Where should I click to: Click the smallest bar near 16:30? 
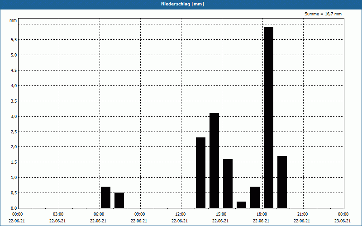click(242, 205)
